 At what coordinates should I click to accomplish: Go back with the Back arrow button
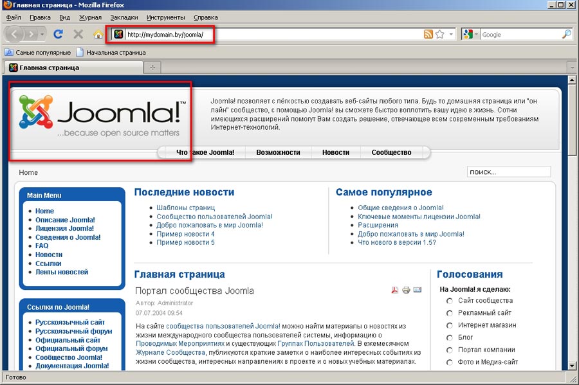pos(14,34)
